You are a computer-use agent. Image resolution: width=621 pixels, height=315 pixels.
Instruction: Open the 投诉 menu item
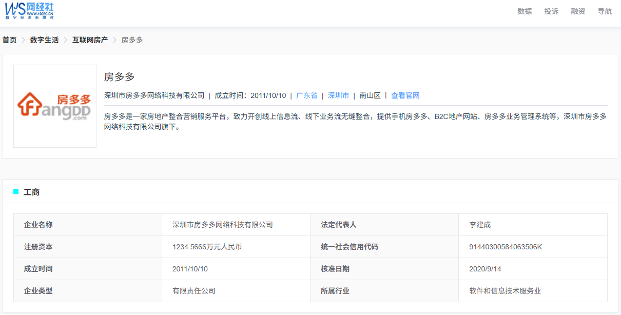[551, 11]
